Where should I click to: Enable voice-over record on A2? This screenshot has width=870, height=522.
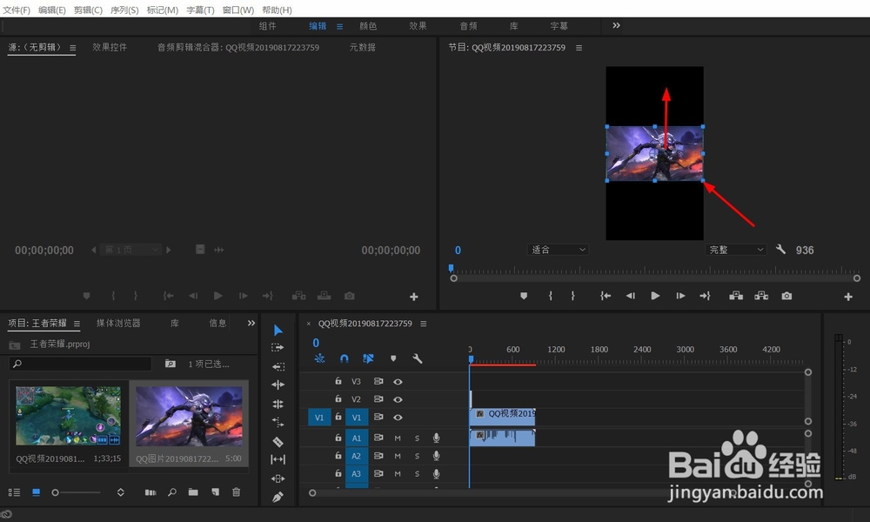click(x=437, y=456)
